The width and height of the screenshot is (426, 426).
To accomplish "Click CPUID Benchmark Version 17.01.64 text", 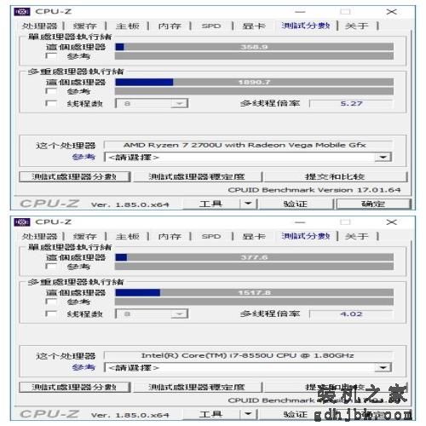I will click(x=314, y=190).
